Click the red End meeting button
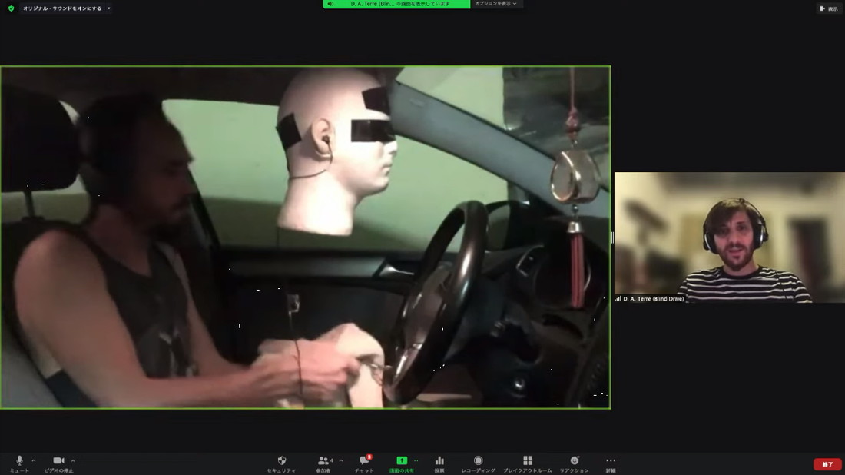The width and height of the screenshot is (845, 475). tap(827, 464)
